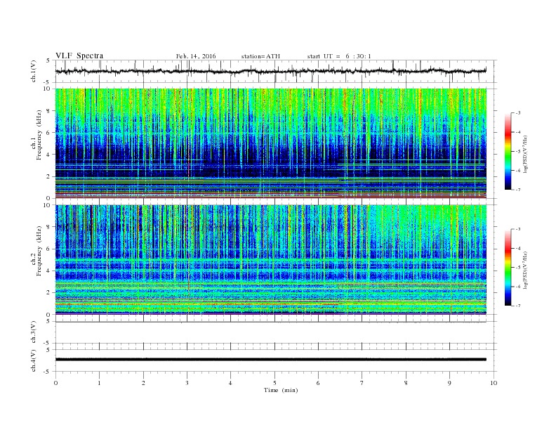The height and width of the screenshot is (430, 556).
Task: Click the '-3' value atop ch.1 colorbar
Action: (x=517, y=113)
